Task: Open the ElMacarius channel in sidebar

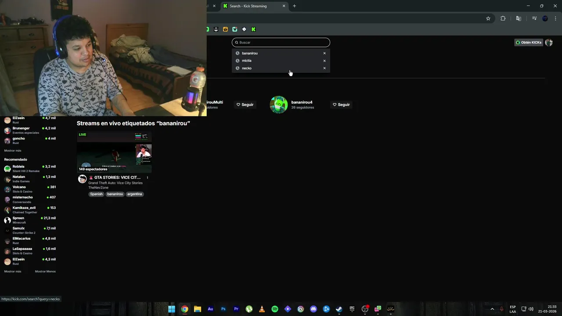Action: 30,241
